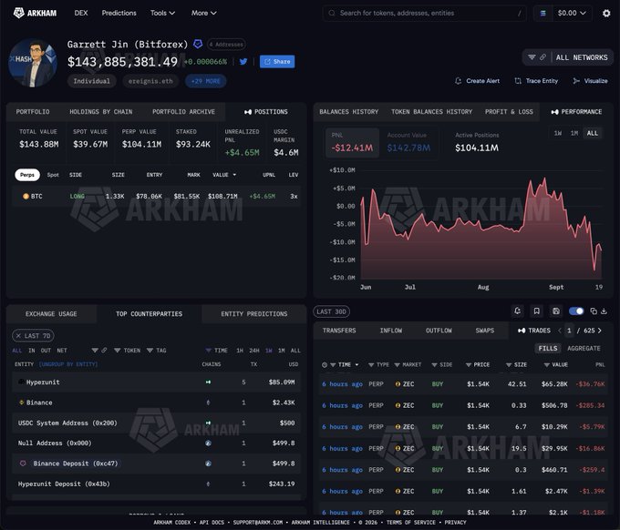Click the Arkham logo in header
This screenshot has height=530, width=620.
(x=35, y=13)
